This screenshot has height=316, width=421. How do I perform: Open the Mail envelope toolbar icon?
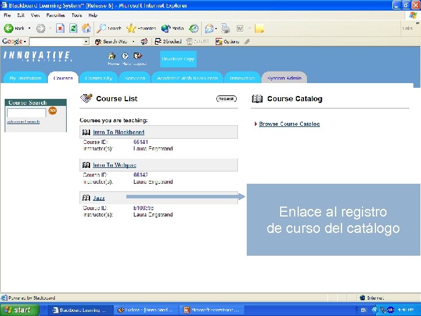click(x=209, y=28)
